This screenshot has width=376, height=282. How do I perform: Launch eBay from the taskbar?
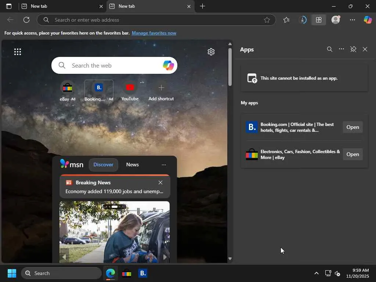[x=127, y=273]
